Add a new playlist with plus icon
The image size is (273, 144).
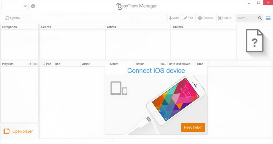point(30,64)
